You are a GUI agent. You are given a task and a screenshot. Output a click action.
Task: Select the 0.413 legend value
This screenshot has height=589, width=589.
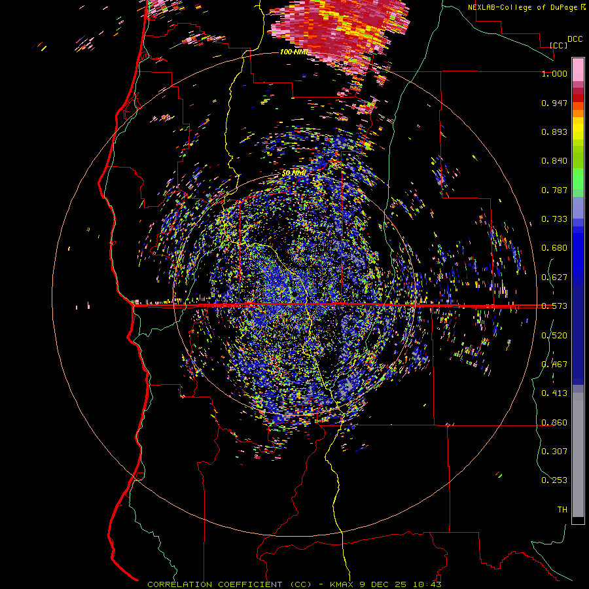[x=554, y=393]
